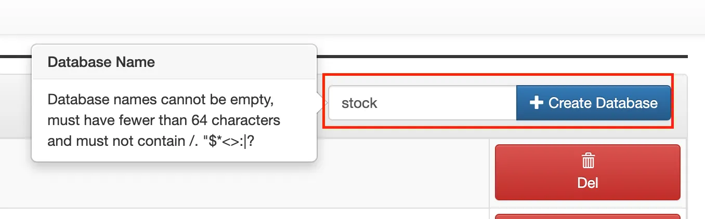Click the 'Create Database' text label
705x219 pixels.
coord(603,103)
